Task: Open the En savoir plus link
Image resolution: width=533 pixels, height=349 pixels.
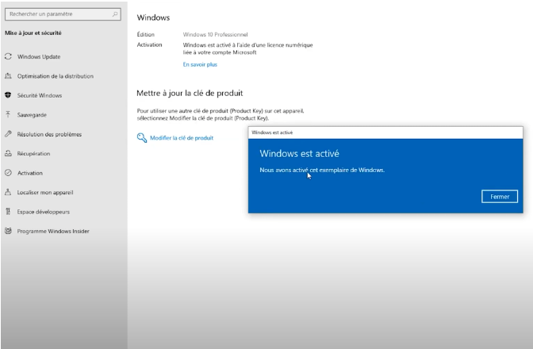Action: point(200,64)
